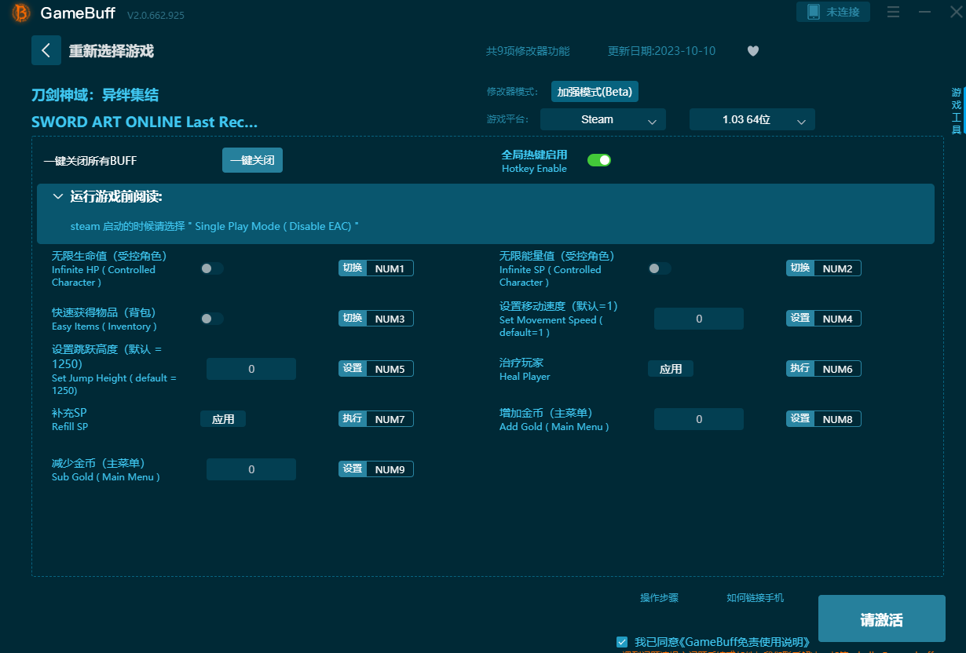966x653 pixels.
Task: Click the game title 刀剑神域：异绊集结
Action: [x=95, y=95]
